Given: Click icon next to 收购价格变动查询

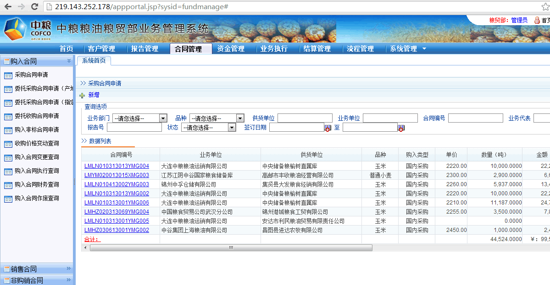Looking at the screenshot, I should 8,144.
